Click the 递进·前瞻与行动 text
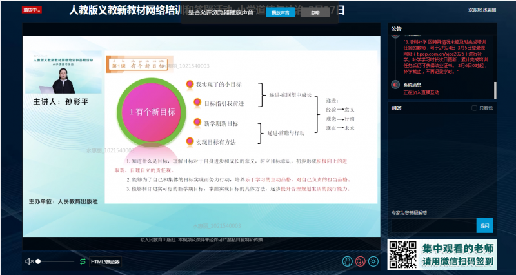 (x=286, y=133)
